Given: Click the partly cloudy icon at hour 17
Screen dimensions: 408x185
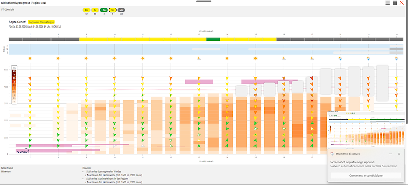Looking at the screenshot, I should [312, 59].
